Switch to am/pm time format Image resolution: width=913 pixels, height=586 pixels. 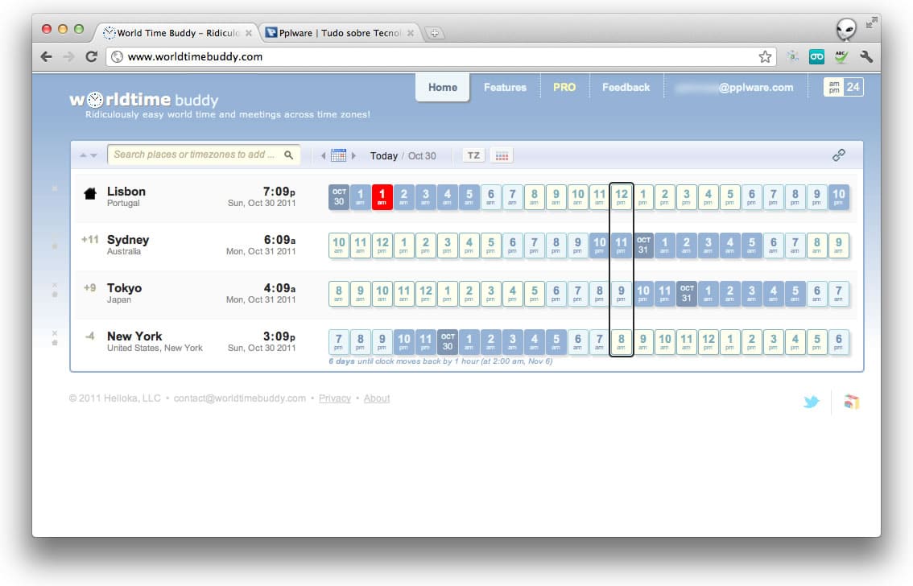(x=834, y=87)
